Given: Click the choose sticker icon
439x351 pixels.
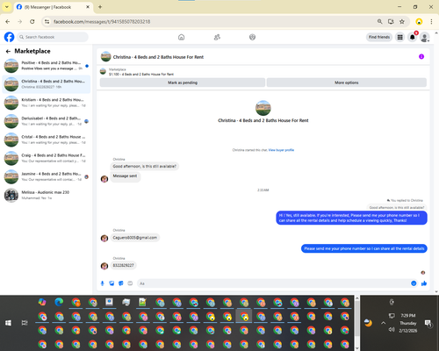Looking at the screenshot, I should [x=121, y=283].
